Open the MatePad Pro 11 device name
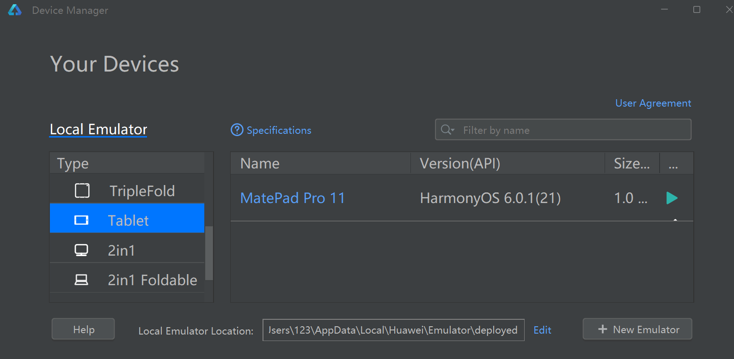The height and width of the screenshot is (359, 734). tap(293, 198)
